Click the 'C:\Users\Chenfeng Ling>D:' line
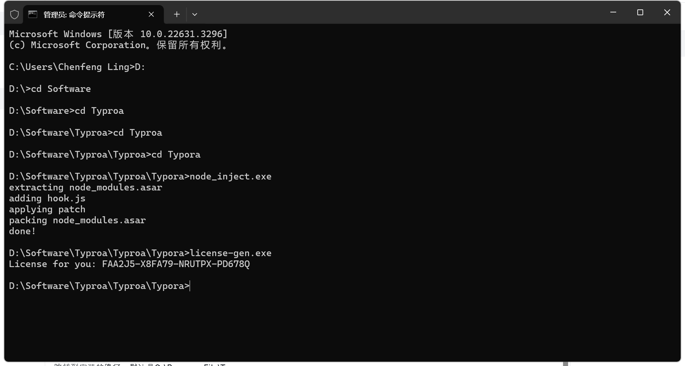The image size is (685, 366). click(x=77, y=67)
